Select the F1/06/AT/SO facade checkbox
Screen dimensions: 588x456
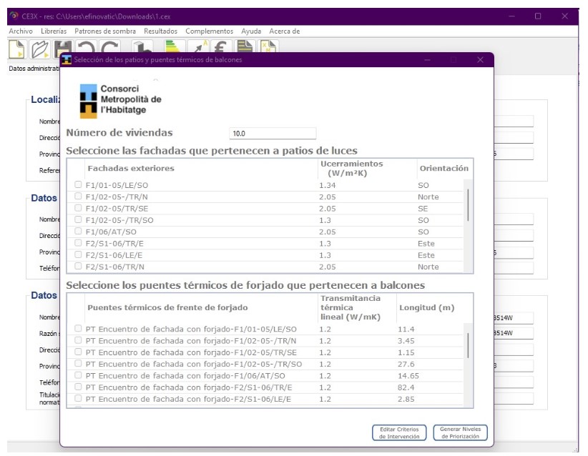point(78,231)
